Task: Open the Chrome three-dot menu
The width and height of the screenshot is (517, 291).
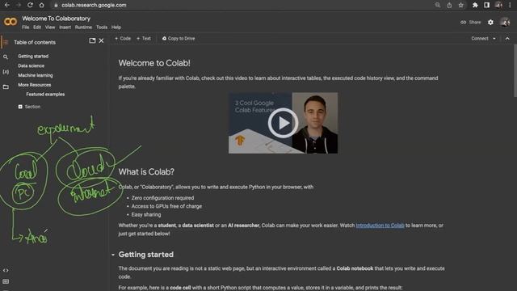Action: (x=510, y=5)
